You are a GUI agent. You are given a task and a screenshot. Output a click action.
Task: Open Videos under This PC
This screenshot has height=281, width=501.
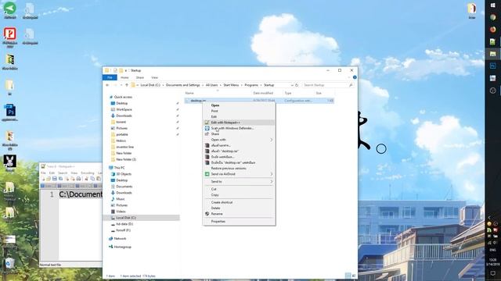121,212
